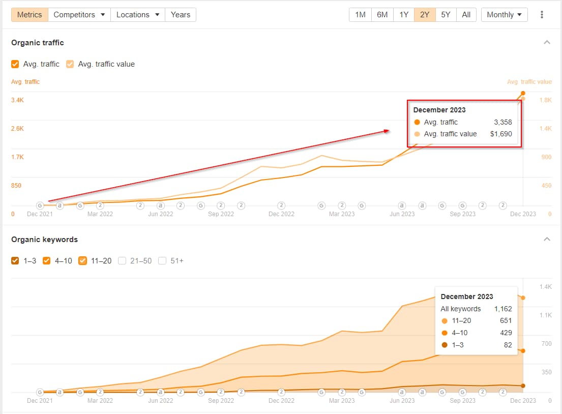Uncheck the Avg. traffic checkbox
The width and height of the screenshot is (562, 414).
coord(15,64)
